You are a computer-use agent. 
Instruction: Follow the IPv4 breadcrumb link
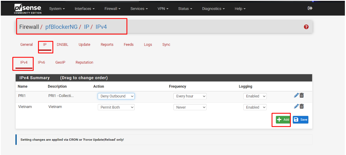point(101,27)
